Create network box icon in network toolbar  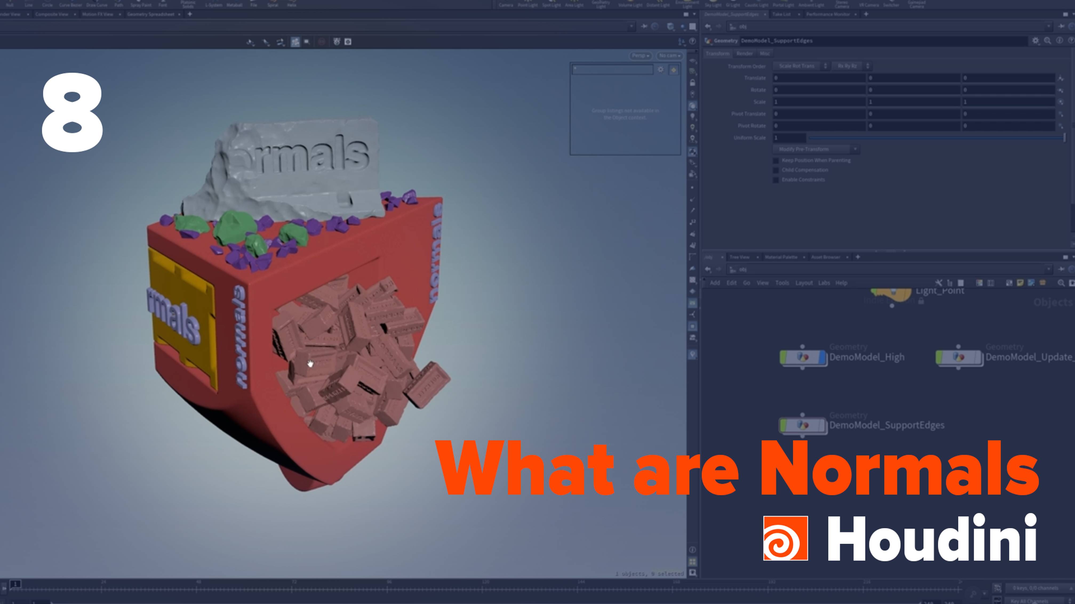click(1009, 283)
